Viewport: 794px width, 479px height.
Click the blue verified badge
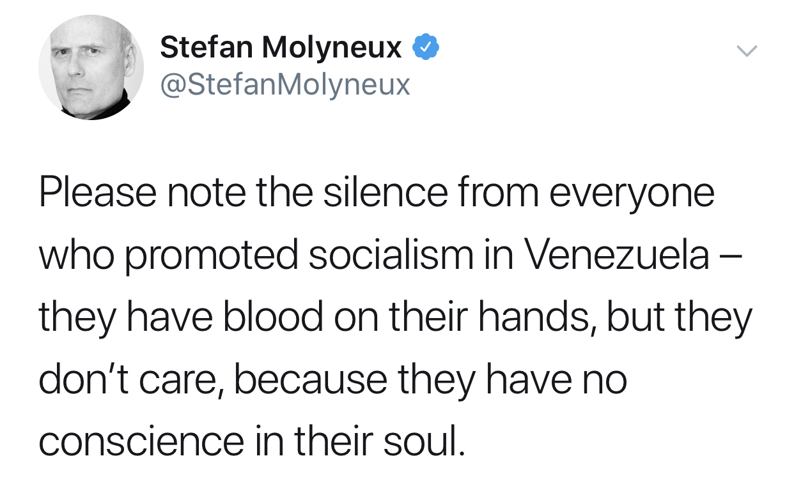click(425, 47)
